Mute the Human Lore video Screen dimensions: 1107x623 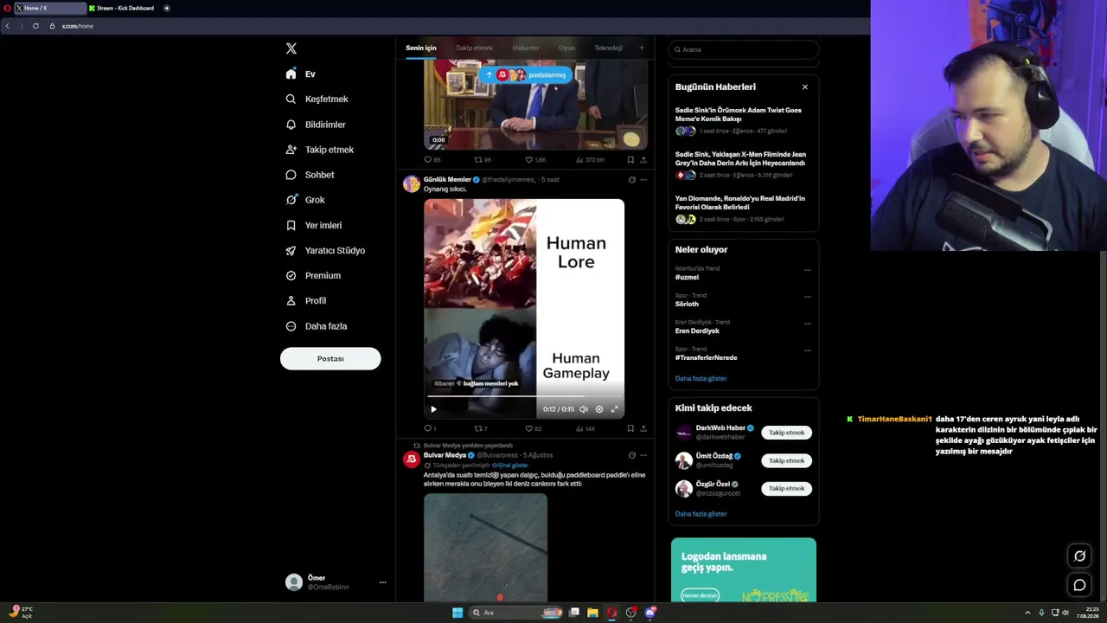coord(584,409)
